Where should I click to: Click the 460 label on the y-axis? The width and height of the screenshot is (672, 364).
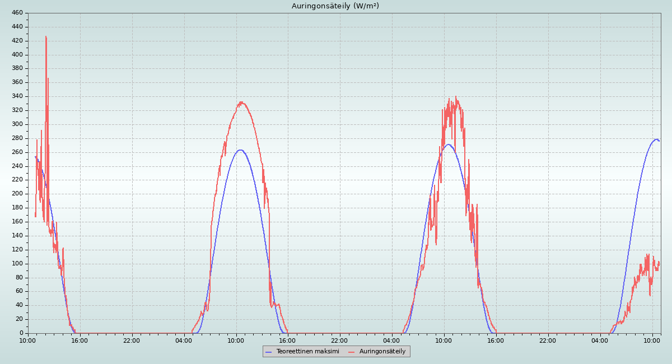[17, 13]
